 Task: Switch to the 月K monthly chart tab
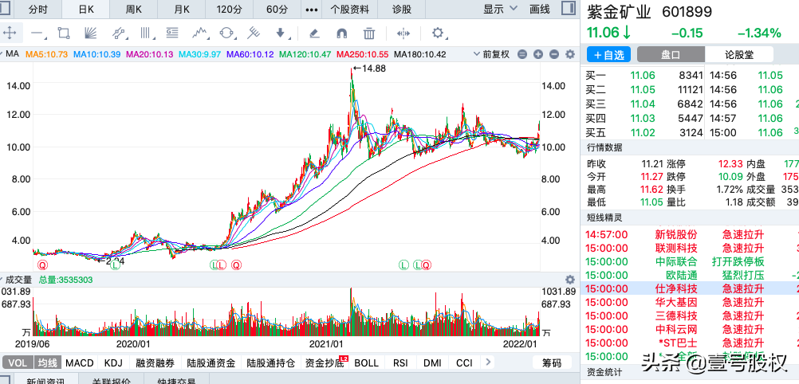coord(181,10)
